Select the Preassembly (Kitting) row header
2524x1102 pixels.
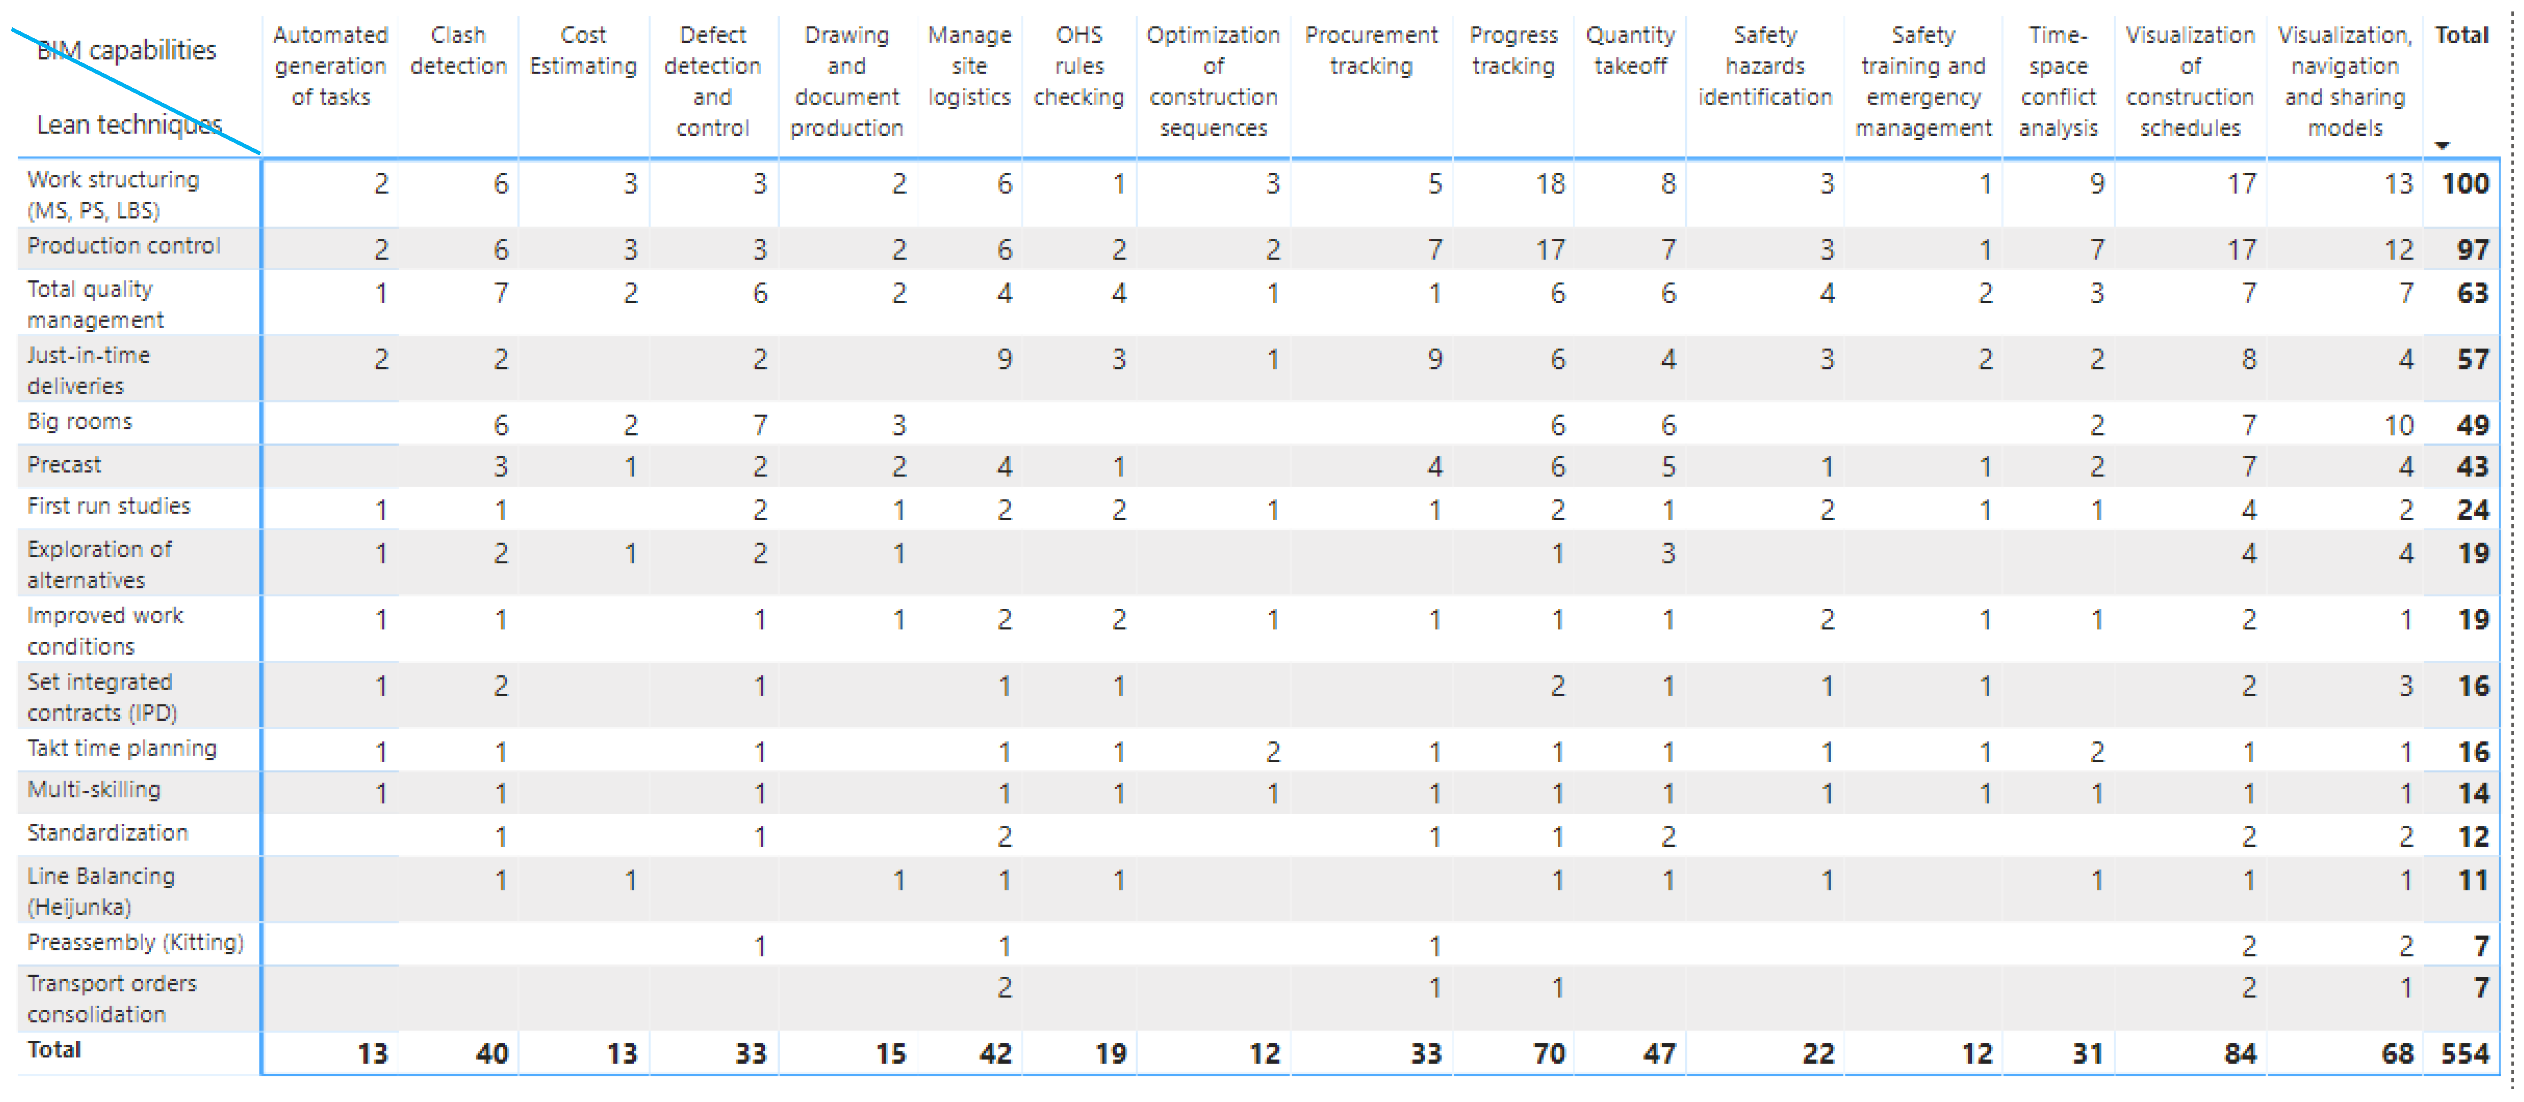[135, 942]
